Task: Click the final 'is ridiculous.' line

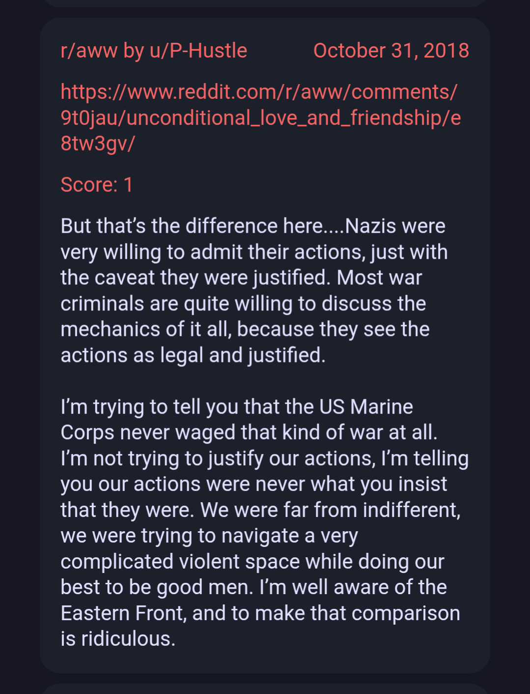Action: click(118, 639)
